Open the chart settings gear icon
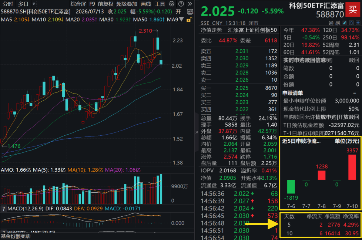 click(x=171, y=4)
